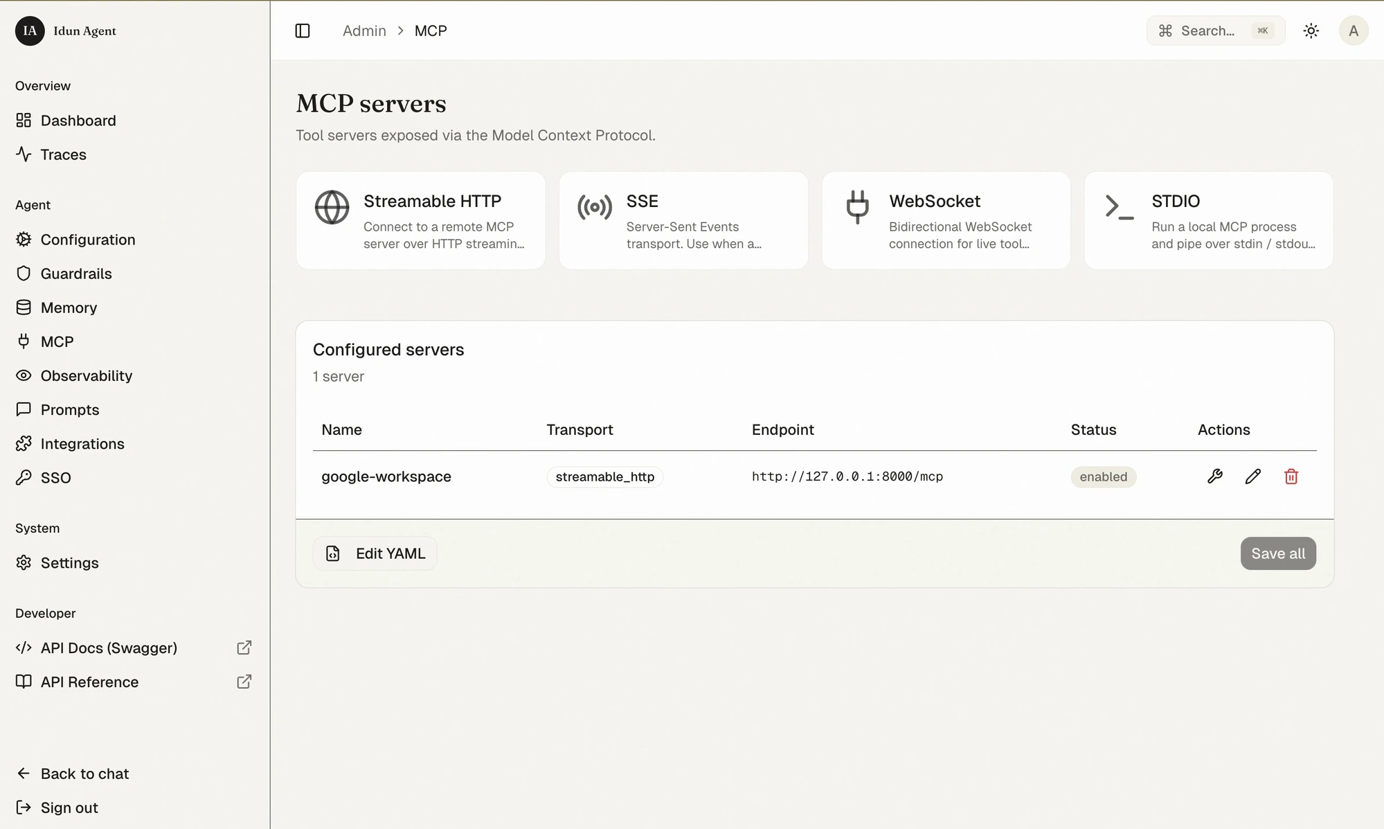Click external link icon beside API Reference
The height and width of the screenshot is (829, 1384).
click(244, 681)
